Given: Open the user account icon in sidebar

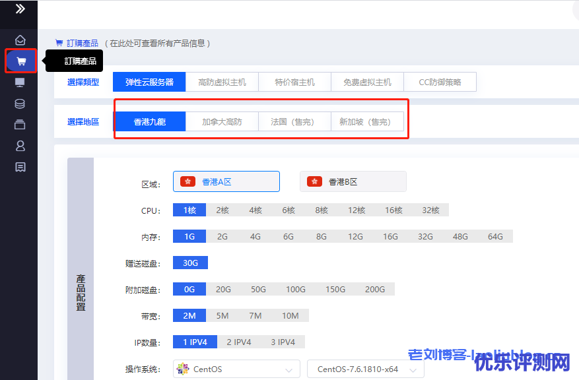Looking at the screenshot, I should coord(20,146).
